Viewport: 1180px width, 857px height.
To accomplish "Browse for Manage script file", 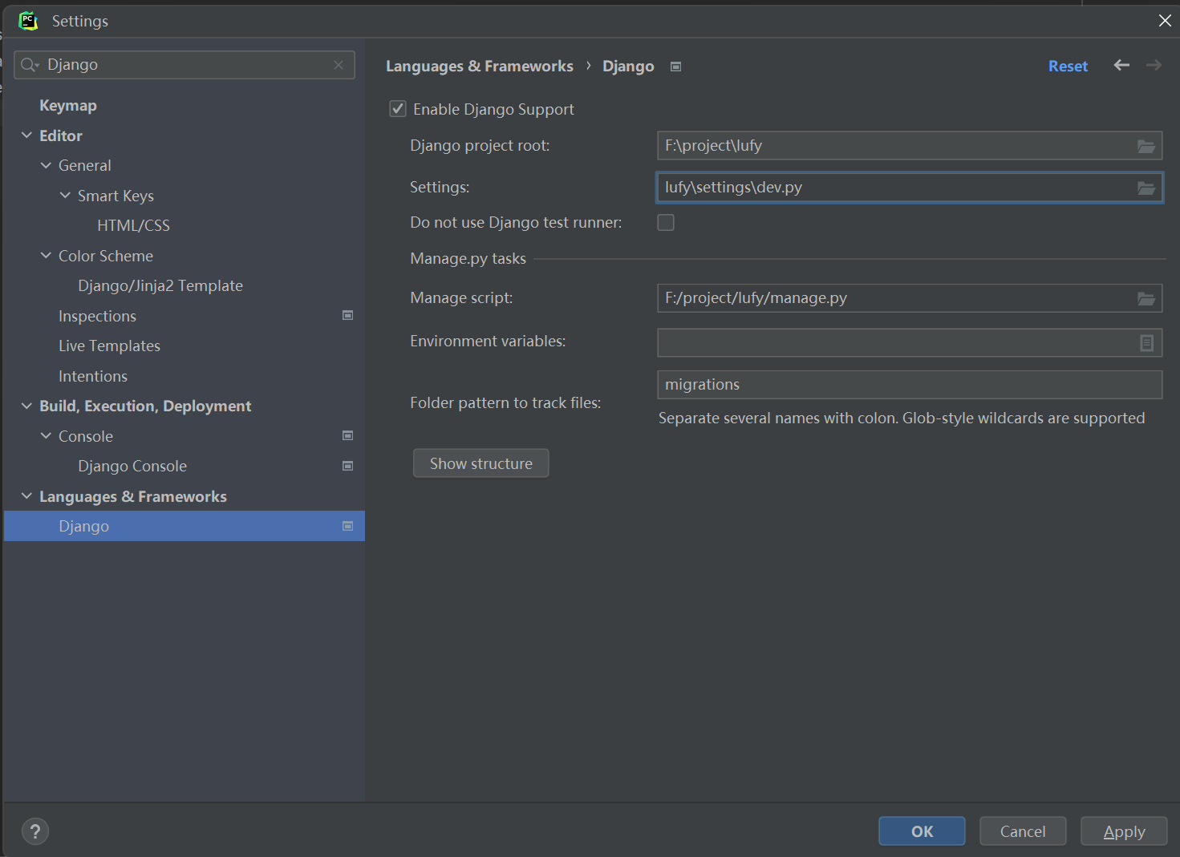I will (x=1146, y=298).
